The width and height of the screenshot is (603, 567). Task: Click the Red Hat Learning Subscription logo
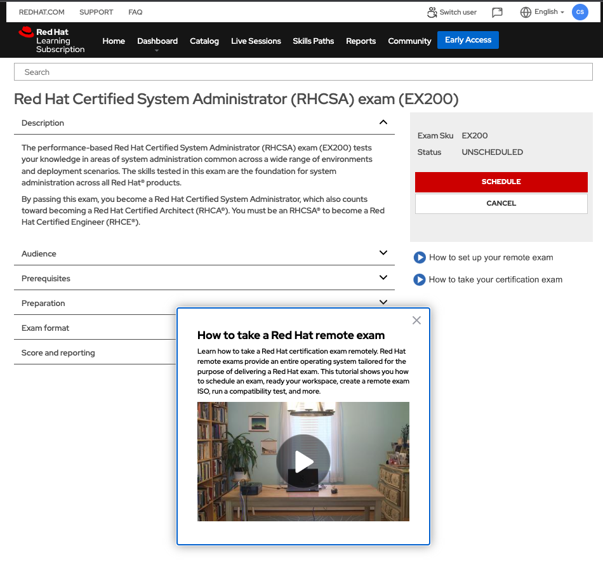52,41
